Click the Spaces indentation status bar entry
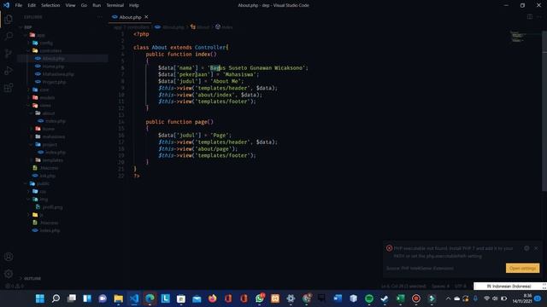Image resolution: width=547 pixels, height=307 pixels. coord(441,287)
